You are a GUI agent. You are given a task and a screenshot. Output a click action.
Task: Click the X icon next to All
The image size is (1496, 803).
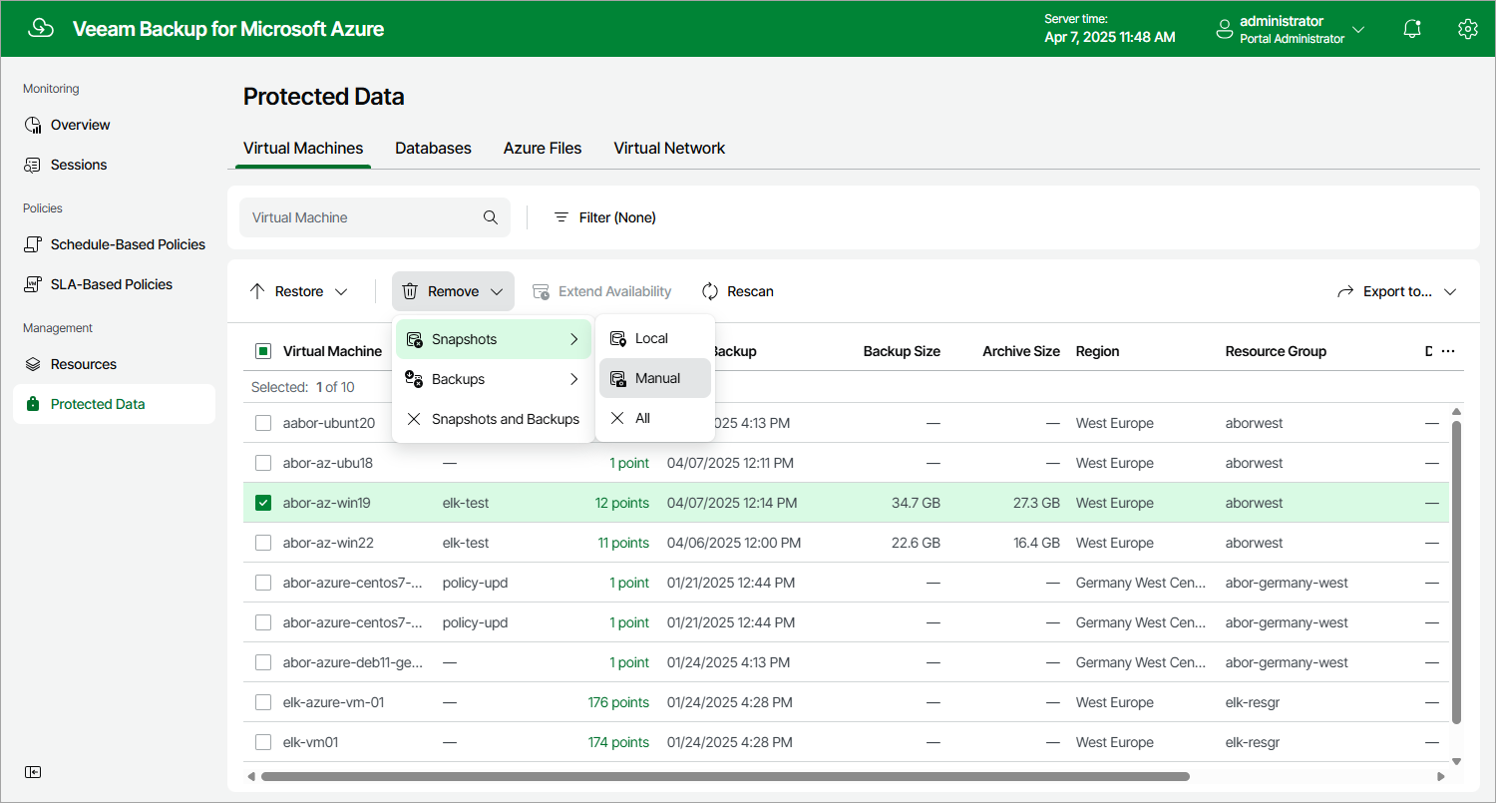click(617, 418)
